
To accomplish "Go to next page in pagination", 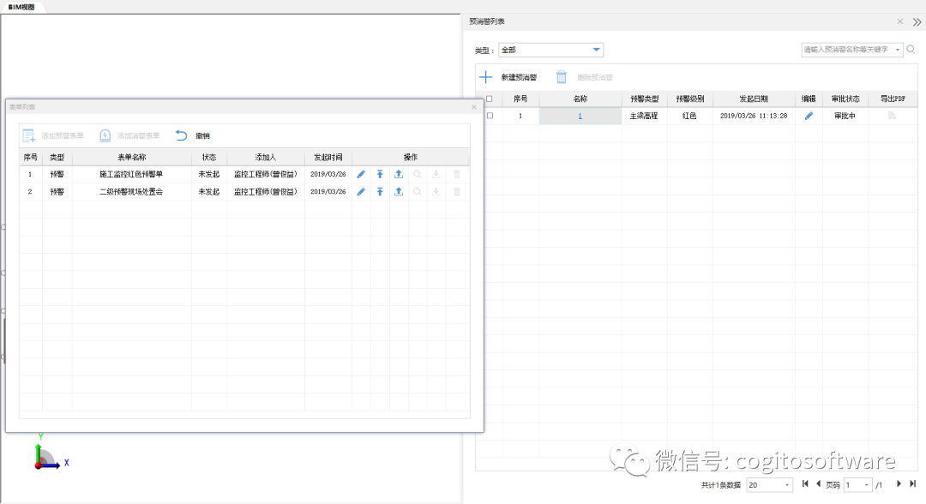I will [899, 484].
